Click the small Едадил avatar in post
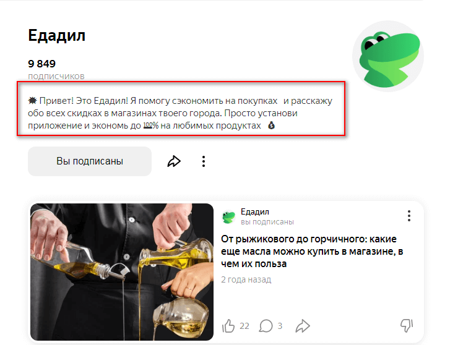Screen dimensions: 450x345 229,217
